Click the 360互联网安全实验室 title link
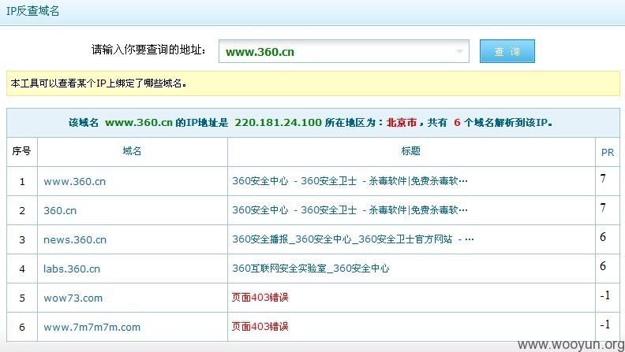 pyautogui.click(x=310, y=268)
